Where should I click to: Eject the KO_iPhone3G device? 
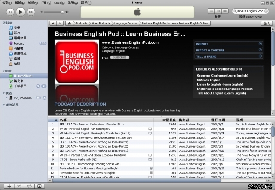45,98
